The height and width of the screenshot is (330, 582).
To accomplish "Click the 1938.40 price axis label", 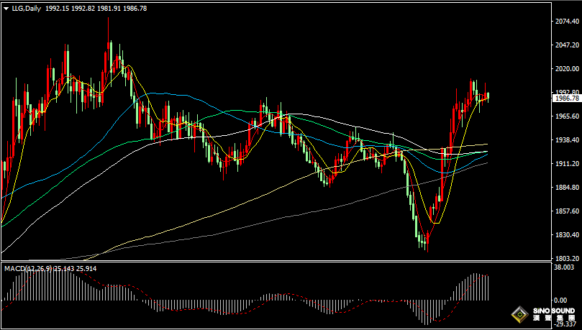I will [x=567, y=140].
